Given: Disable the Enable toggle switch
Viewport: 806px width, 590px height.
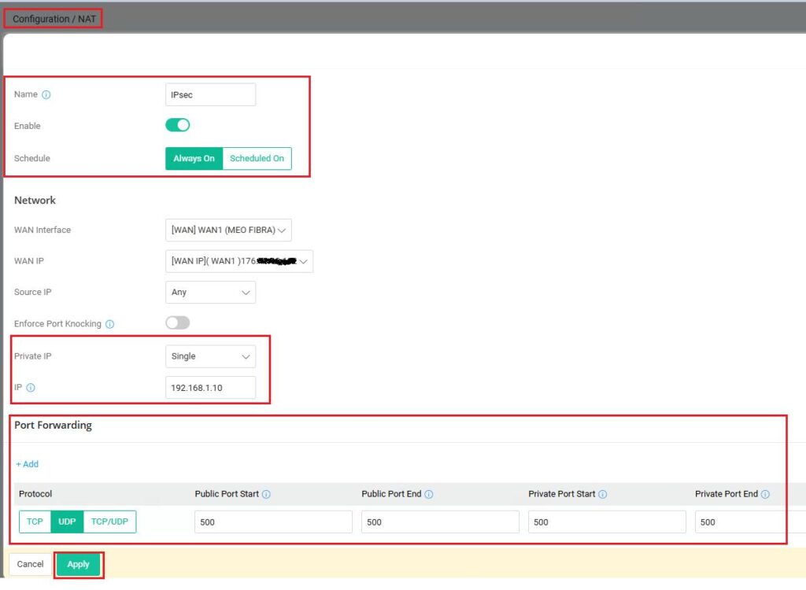Looking at the screenshot, I should point(178,125).
